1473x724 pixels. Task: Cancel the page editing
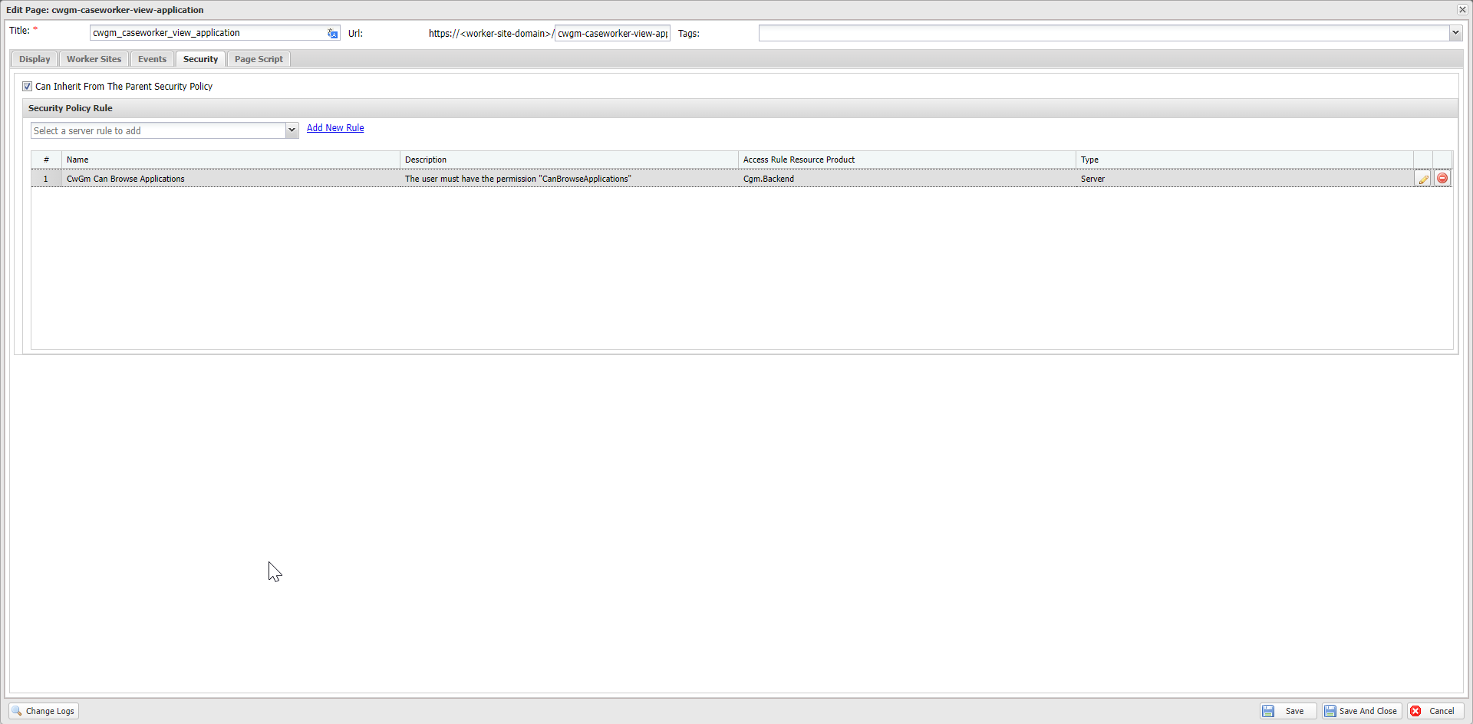pos(1435,711)
